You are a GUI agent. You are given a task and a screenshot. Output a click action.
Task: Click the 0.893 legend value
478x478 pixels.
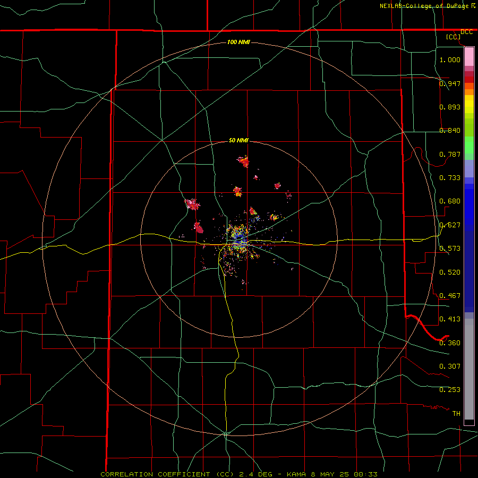click(450, 107)
